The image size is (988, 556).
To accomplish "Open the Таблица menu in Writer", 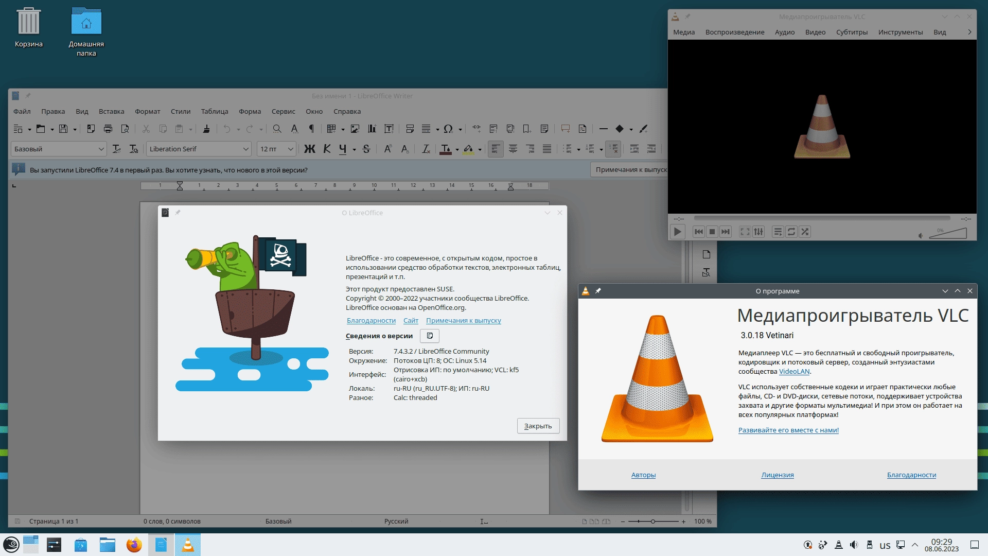I will [x=215, y=111].
